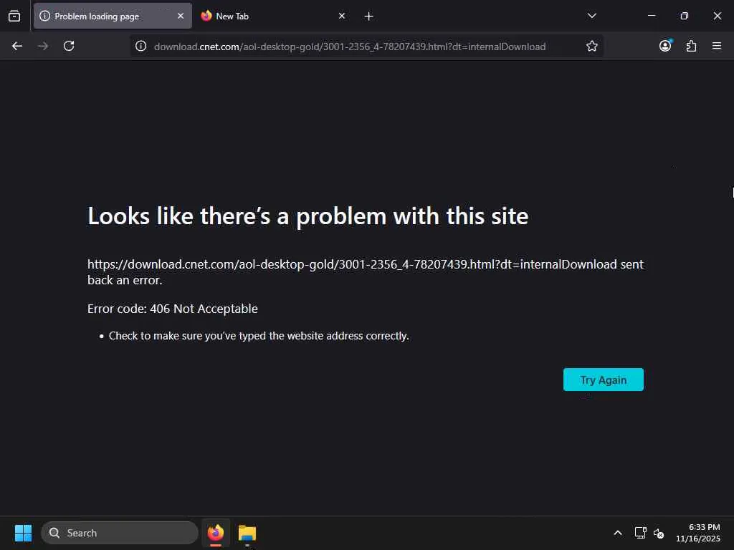This screenshot has height=550, width=734.
Task: Close the New Tab tab
Action: 342,16
